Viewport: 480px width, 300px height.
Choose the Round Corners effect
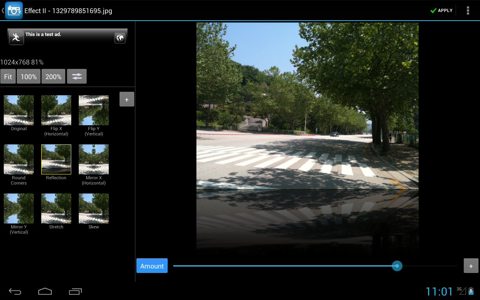18,159
